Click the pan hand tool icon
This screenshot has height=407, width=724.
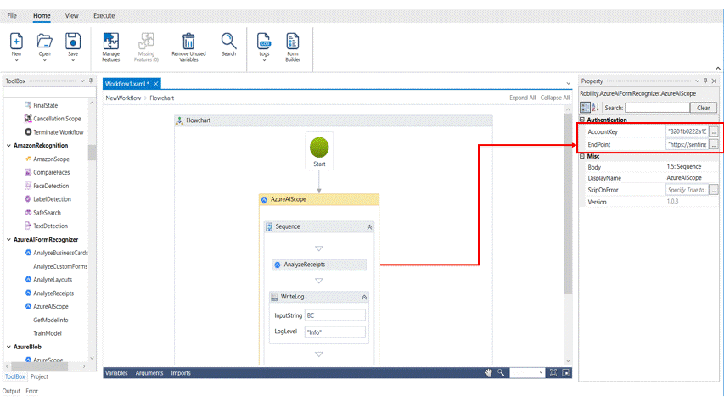[x=489, y=372]
